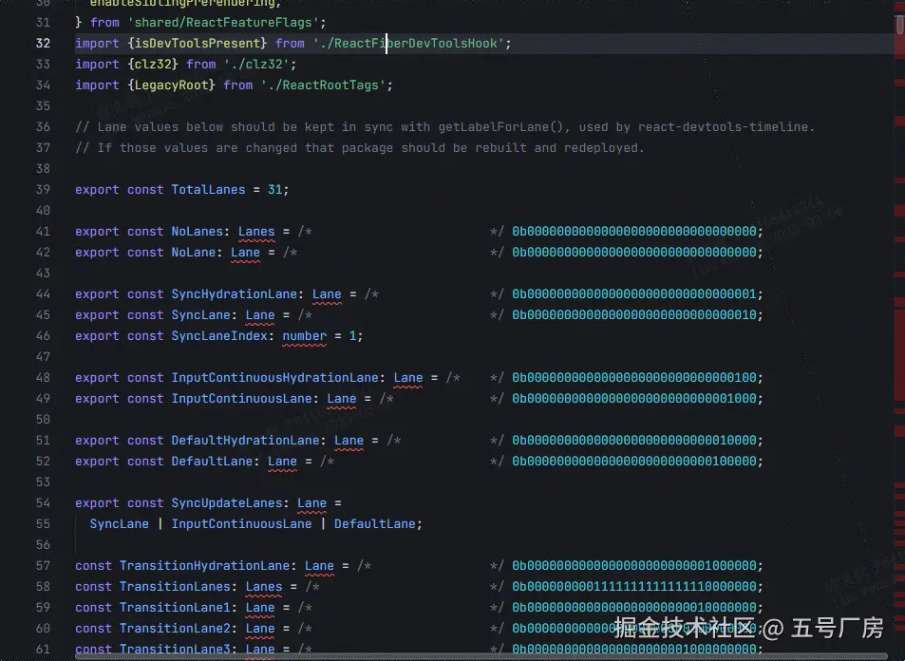Click NoLanes constant name
Image resolution: width=905 pixels, height=661 pixels.
(198, 232)
